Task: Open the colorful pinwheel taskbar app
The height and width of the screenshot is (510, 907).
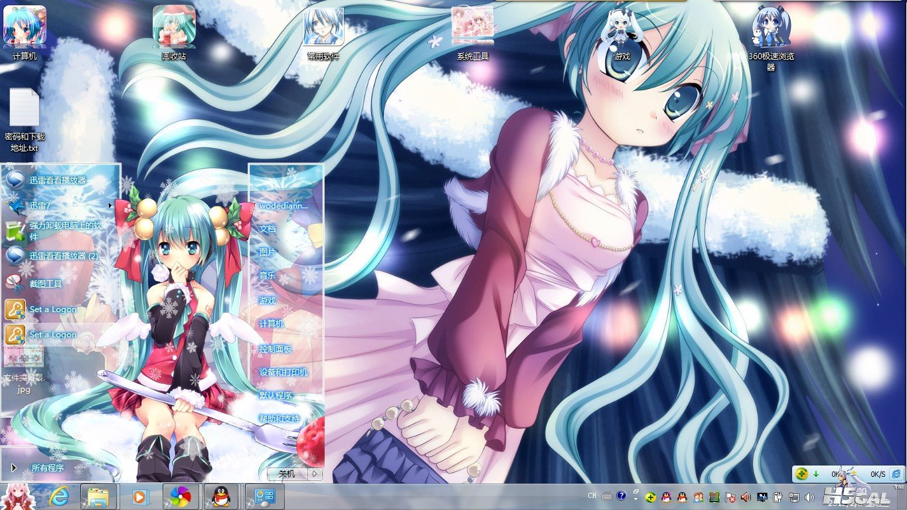Action: click(x=181, y=496)
